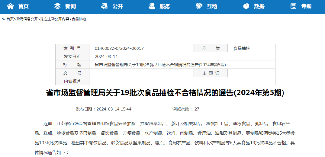Screen dimensions: 325x157
Task: Click the 标题 table label
Action: point(72,65)
